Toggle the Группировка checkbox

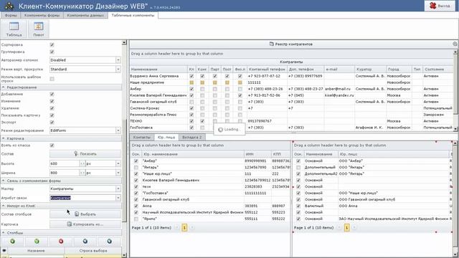click(x=52, y=52)
